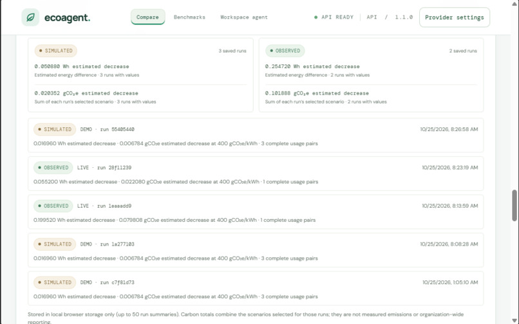Switch to the Compare tab
Screen dimensions: 519x324
click(147, 17)
